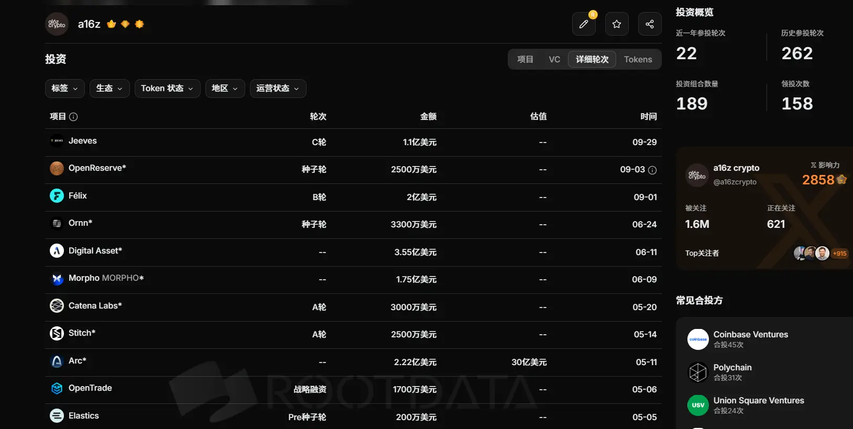Click the Union Square Ventures logo
853x429 pixels.
(698, 405)
